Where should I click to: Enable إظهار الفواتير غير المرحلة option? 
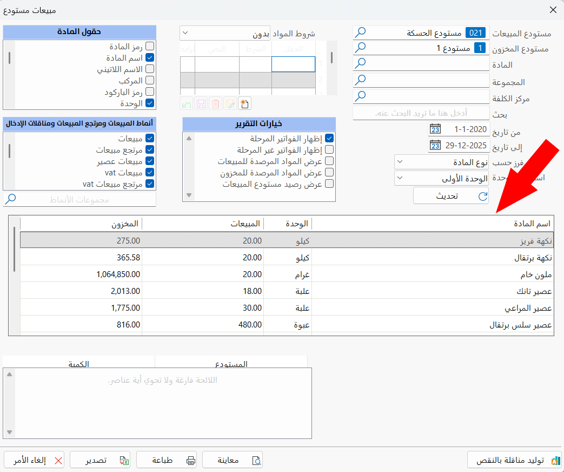click(x=330, y=149)
